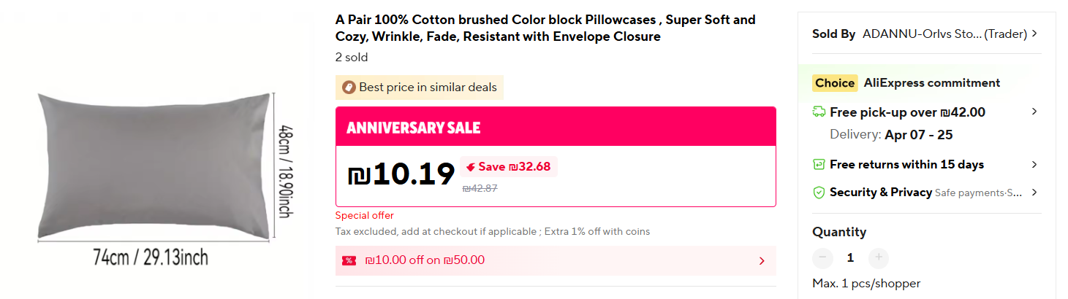This screenshot has height=299, width=1068.
Task: Click the gray pillowcase product image
Action: click(x=153, y=166)
